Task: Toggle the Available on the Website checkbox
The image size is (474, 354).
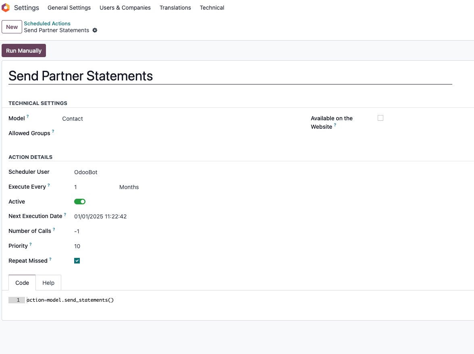Action: tap(380, 118)
